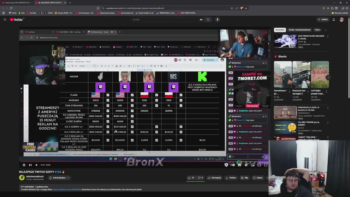Open the Brave Shields lion icon
350x197 pixels.
point(241,8)
